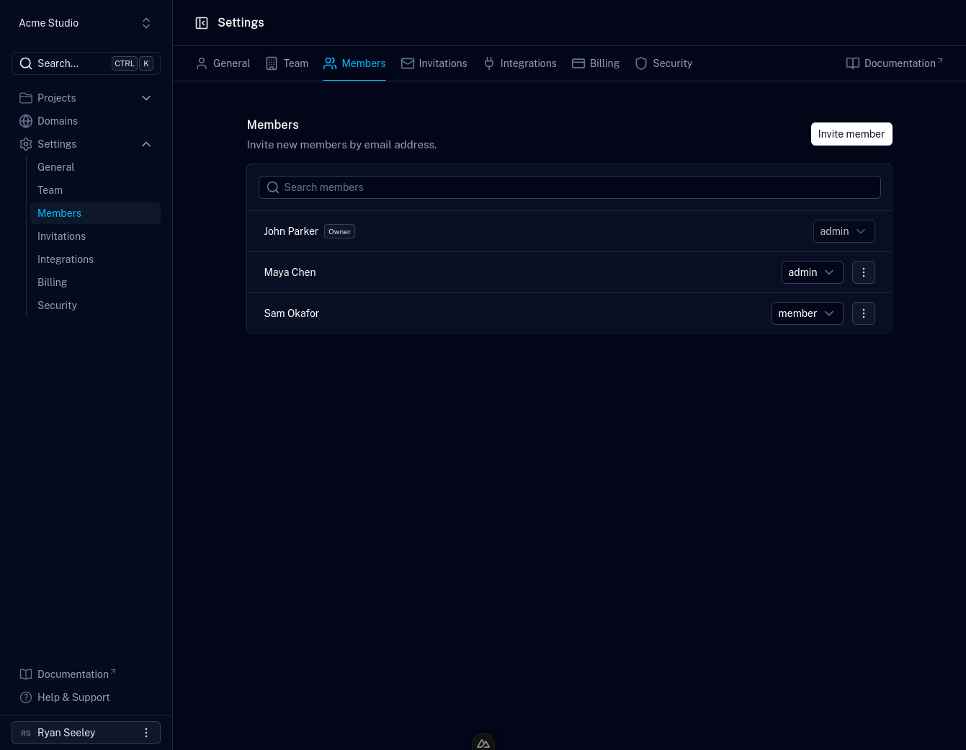Click the search magnifier icon in sidebar

point(26,63)
